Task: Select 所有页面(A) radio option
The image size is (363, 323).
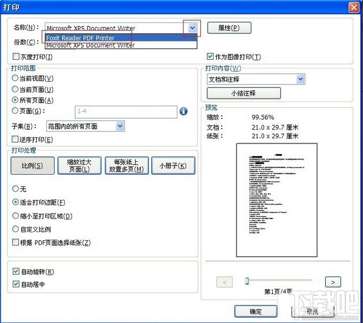Action: [x=15, y=100]
